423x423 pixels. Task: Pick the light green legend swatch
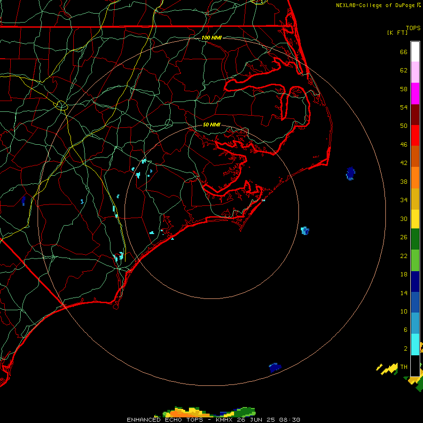[x=415, y=260]
